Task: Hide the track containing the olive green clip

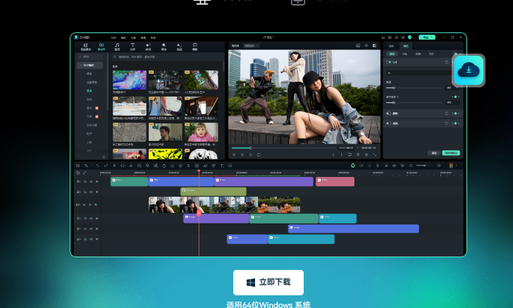Action: (97, 192)
